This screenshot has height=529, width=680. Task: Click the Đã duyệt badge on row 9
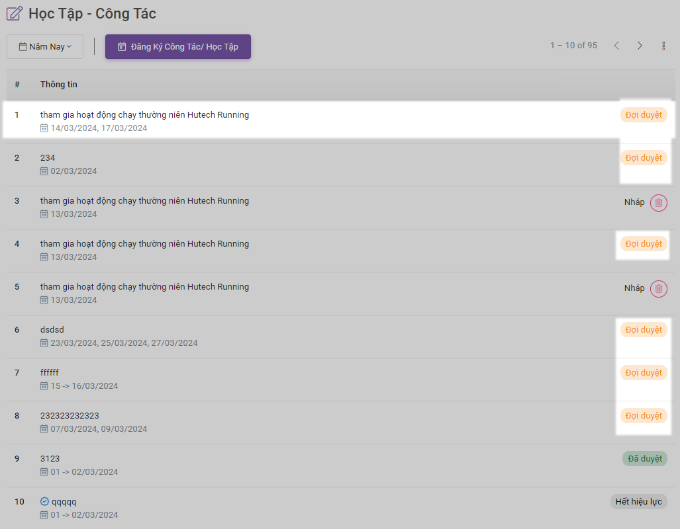[644, 459]
